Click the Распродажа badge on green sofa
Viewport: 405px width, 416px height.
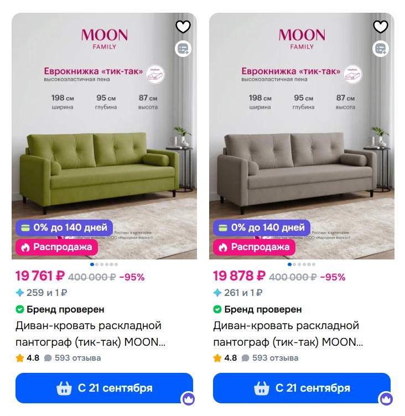coord(56,247)
